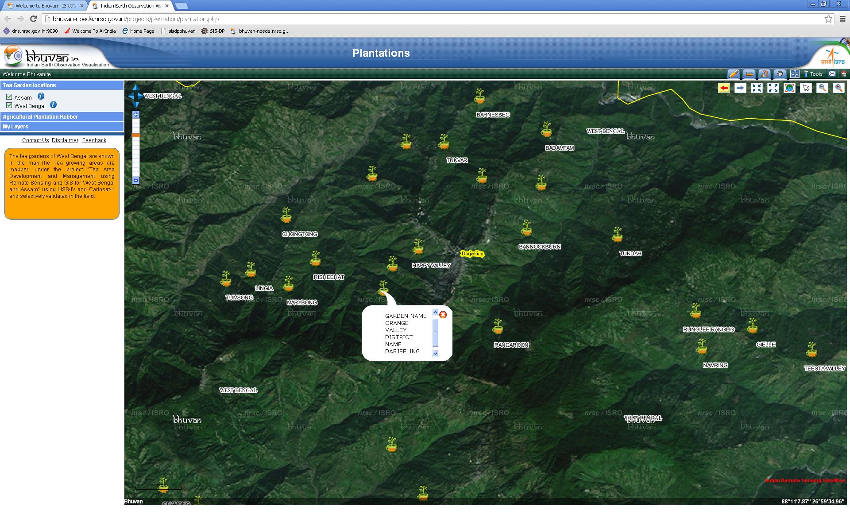Image resolution: width=850 pixels, height=518 pixels.
Task: Expand Tea Garden locations panel header
Action: 62,85
